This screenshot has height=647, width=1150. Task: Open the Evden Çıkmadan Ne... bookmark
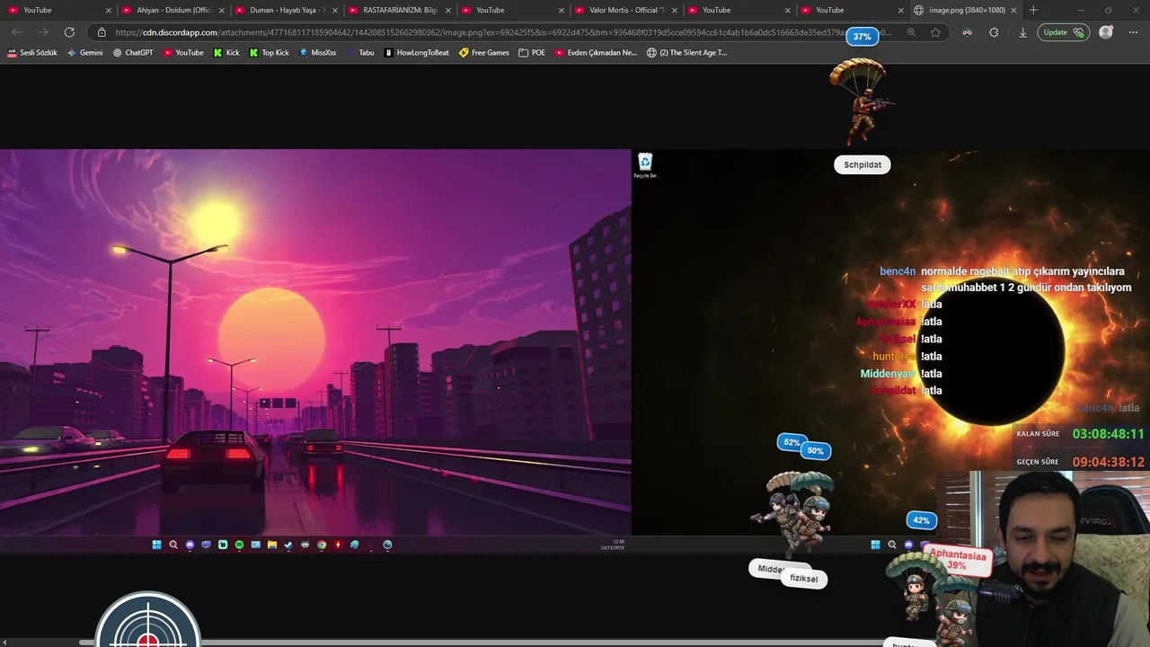(596, 52)
